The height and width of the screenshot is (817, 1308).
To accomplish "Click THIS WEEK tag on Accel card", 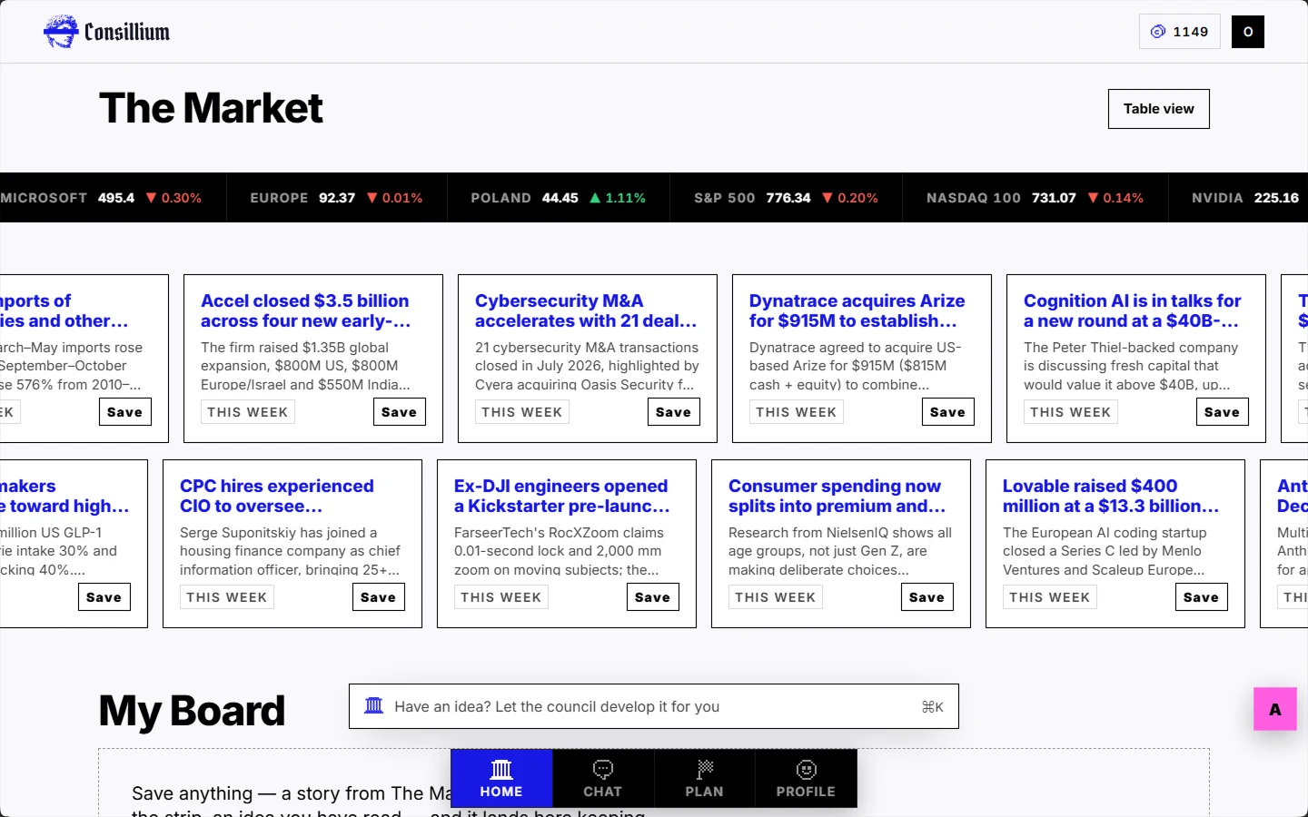I will tap(247, 412).
